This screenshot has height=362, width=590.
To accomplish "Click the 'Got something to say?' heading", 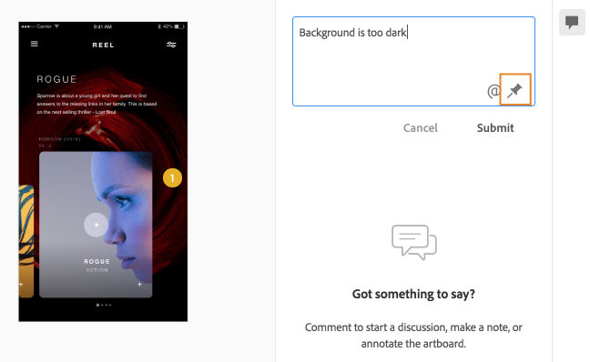I will pyautogui.click(x=413, y=294).
